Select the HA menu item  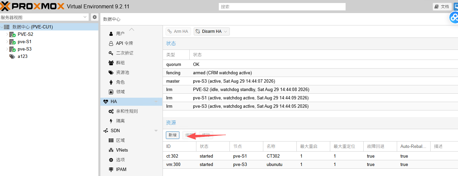pos(131,101)
